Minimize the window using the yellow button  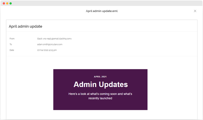point(7,3)
